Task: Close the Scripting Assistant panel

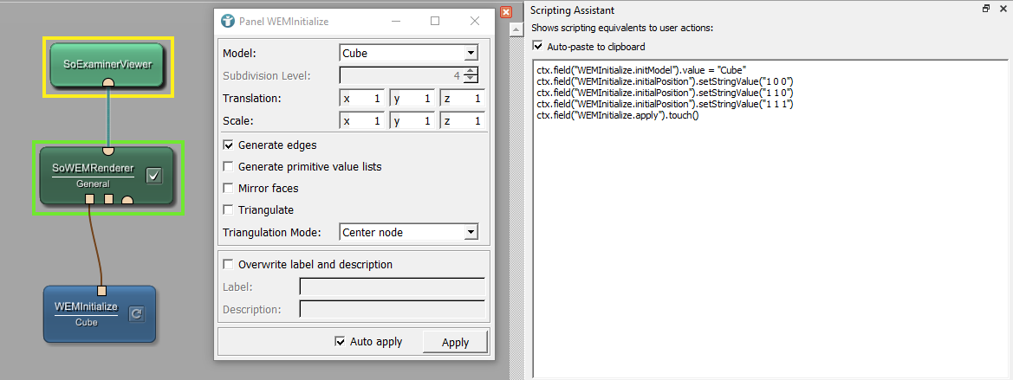Action: point(1003,9)
